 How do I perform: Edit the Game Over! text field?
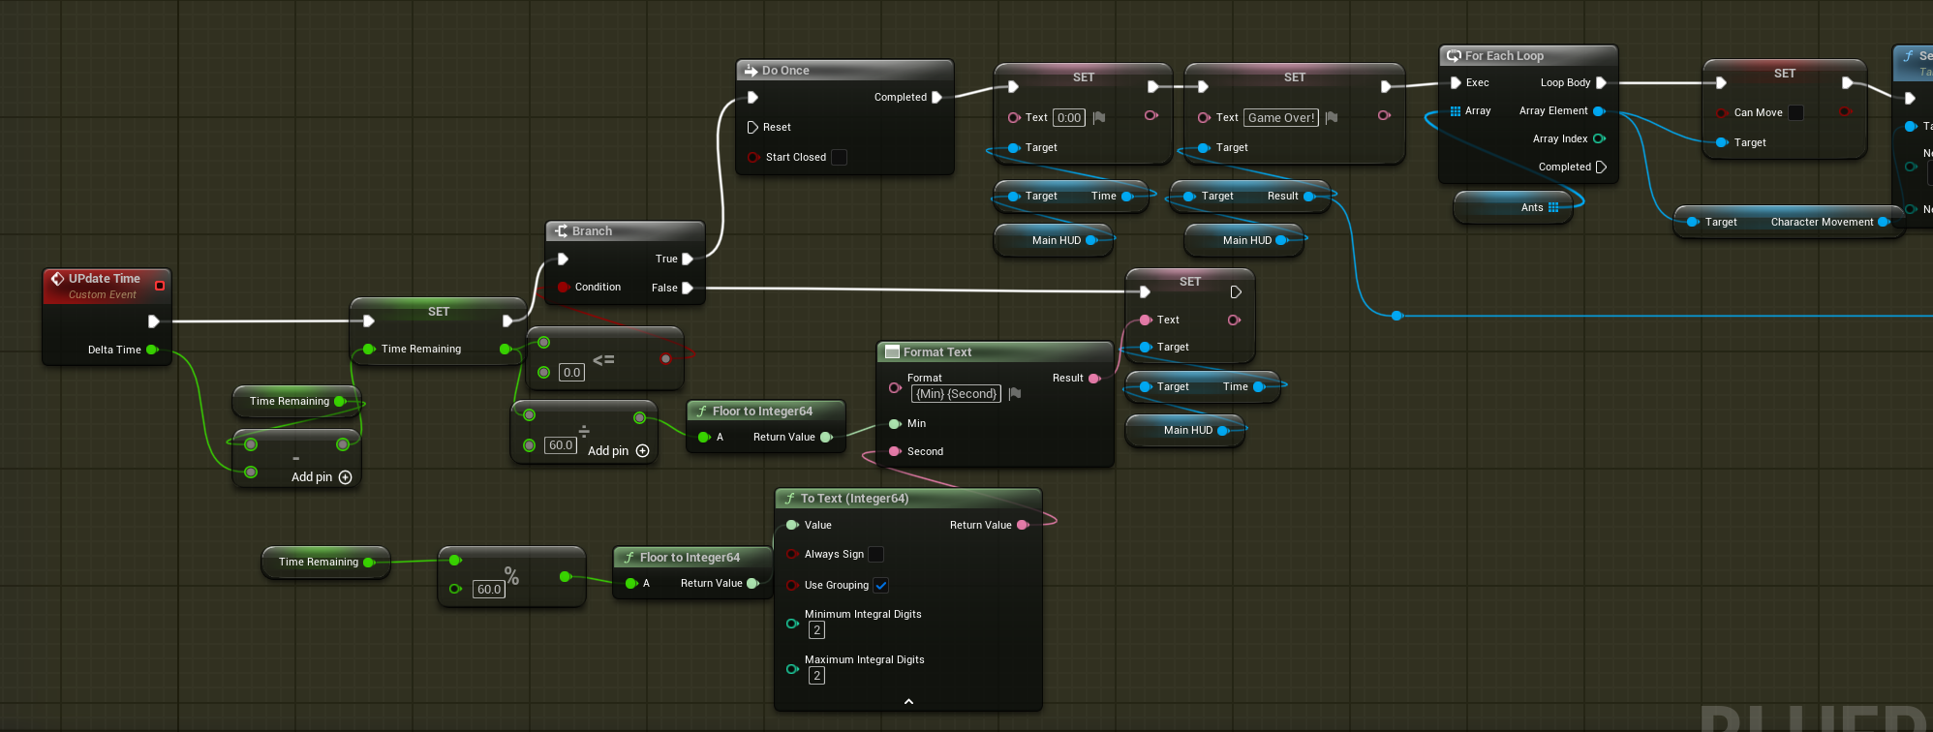(1281, 117)
